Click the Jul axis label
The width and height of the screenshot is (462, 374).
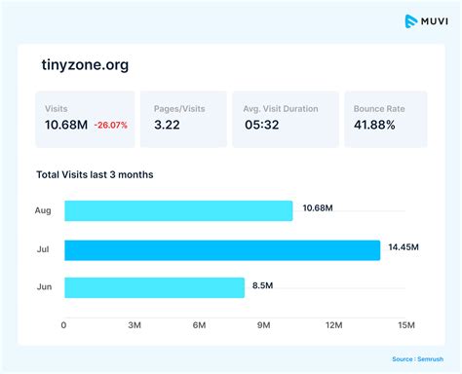43,249
